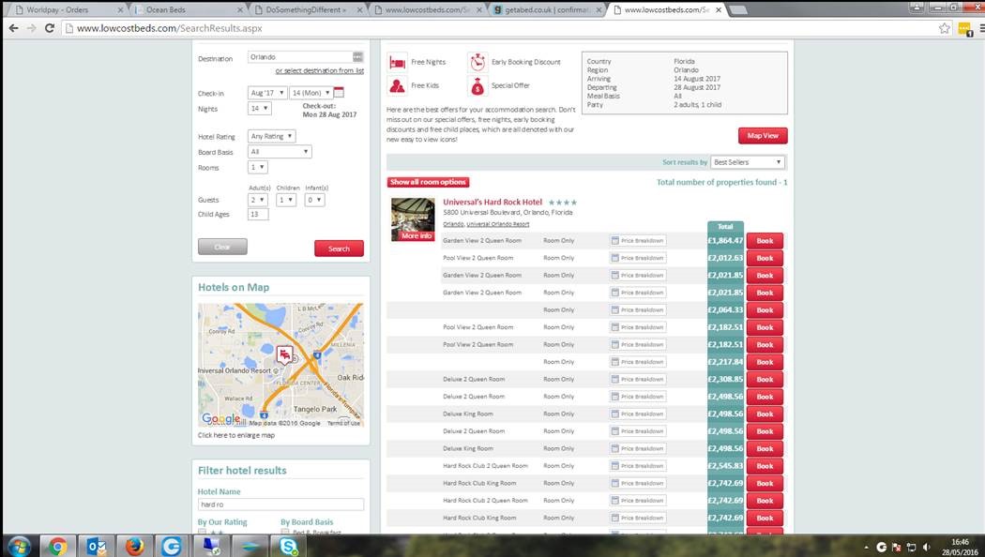Click the Universal Orlando Resort location link
Viewport: 985px width, 557px height.
497,224
